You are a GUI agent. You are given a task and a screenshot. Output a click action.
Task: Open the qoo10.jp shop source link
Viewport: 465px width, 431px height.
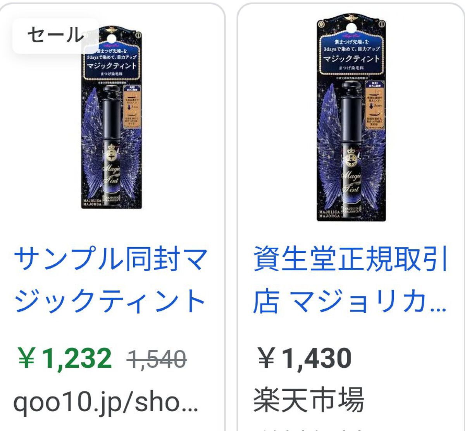tap(106, 402)
